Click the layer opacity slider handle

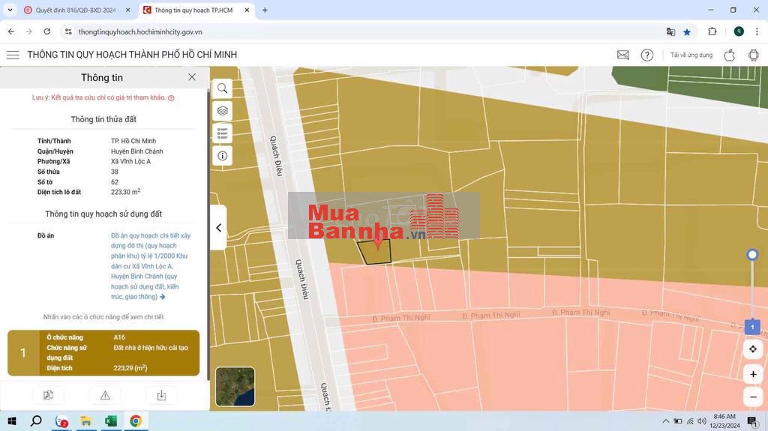point(752,255)
